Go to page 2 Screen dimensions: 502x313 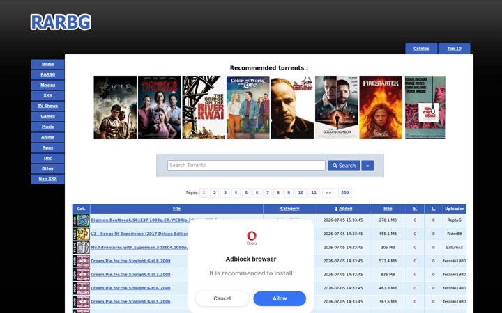point(215,193)
